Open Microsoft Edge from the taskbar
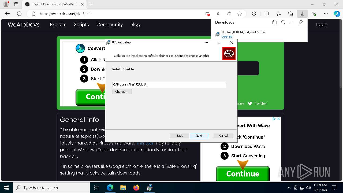Viewport: 343px width, 193px height. click(x=110, y=188)
